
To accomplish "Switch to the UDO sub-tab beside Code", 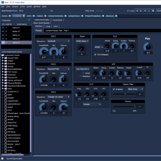I will coord(56,26).
